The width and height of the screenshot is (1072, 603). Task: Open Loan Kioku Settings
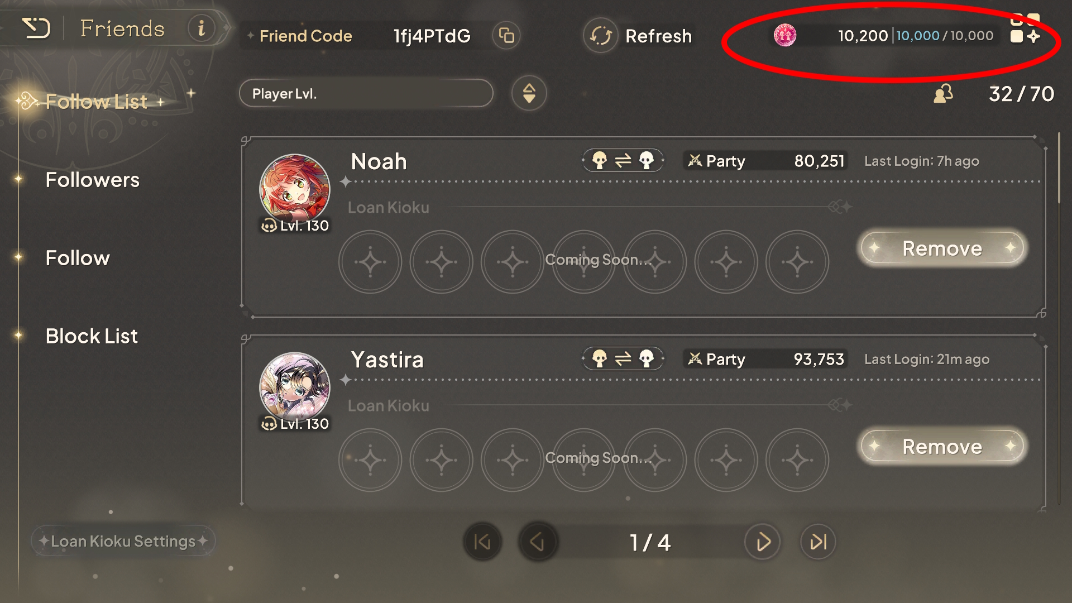tap(123, 541)
